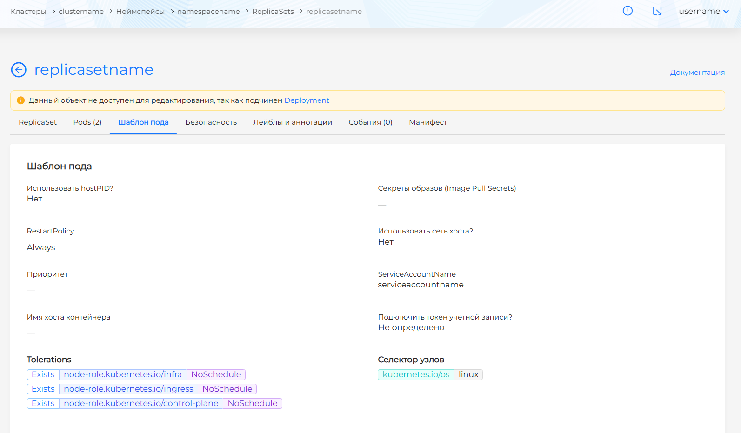Show the События (0) tab
This screenshot has height=433, width=741.
[x=370, y=122]
